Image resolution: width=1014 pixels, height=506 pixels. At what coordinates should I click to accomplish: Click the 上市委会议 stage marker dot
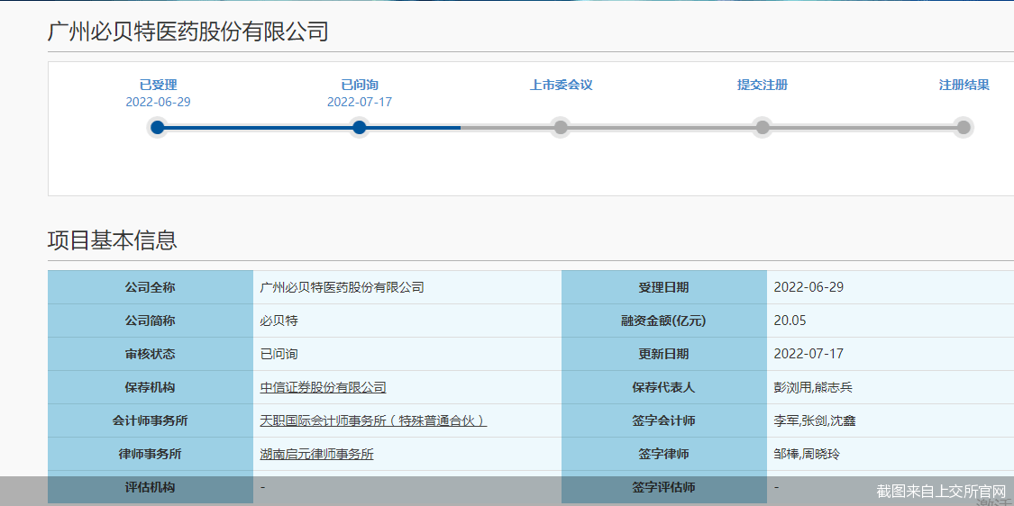point(561,127)
